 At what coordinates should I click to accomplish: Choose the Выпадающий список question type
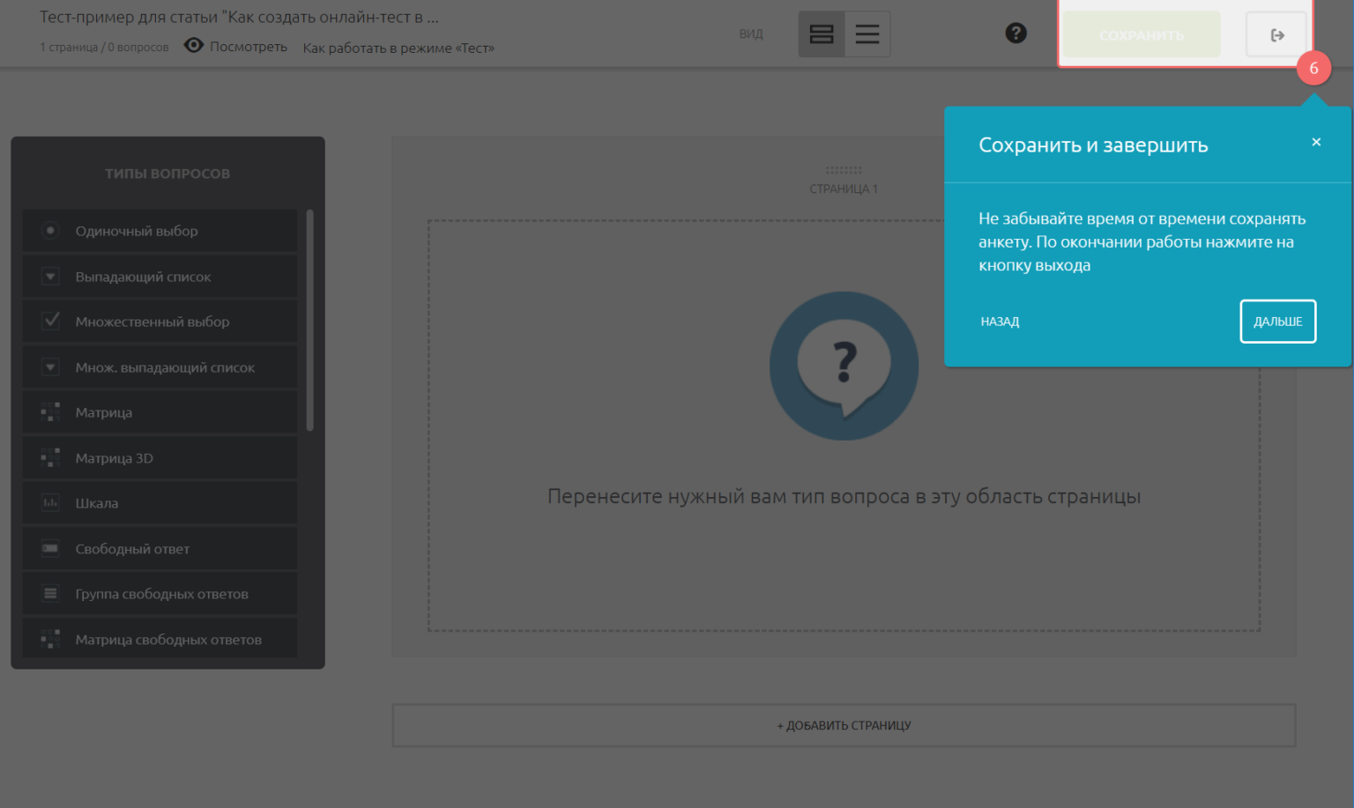pos(143,277)
